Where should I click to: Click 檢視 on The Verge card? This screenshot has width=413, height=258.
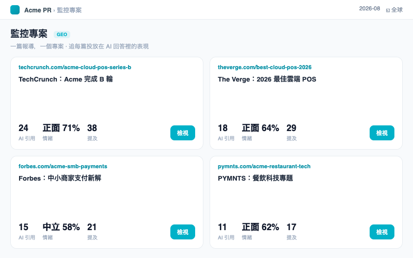[382, 133]
